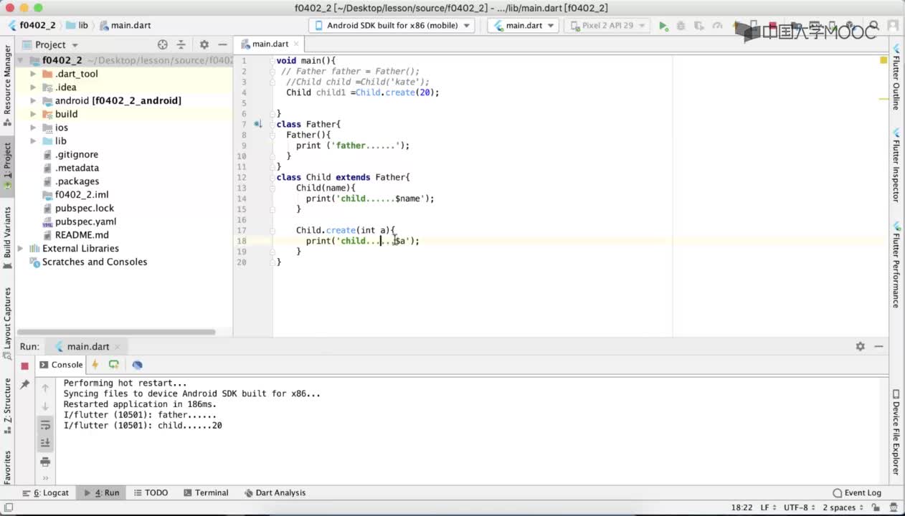Select the Console tab in Run panel
The height and width of the screenshot is (516, 905).
coord(62,365)
